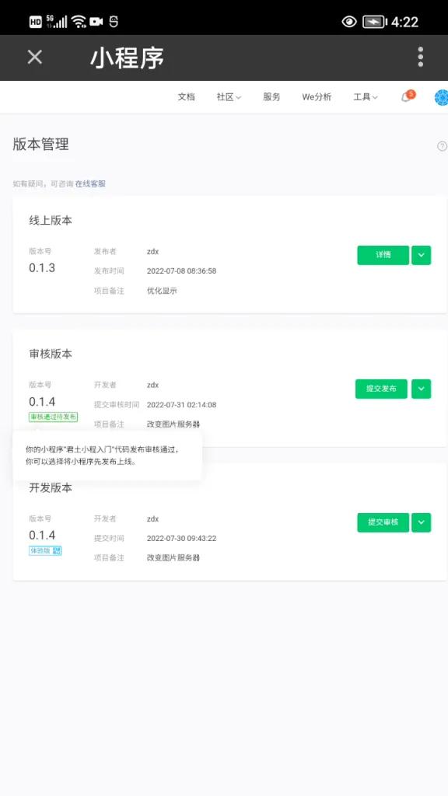The height and width of the screenshot is (796, 448).
Task: Expand more actions next to 详情 button
Action: 421,255
